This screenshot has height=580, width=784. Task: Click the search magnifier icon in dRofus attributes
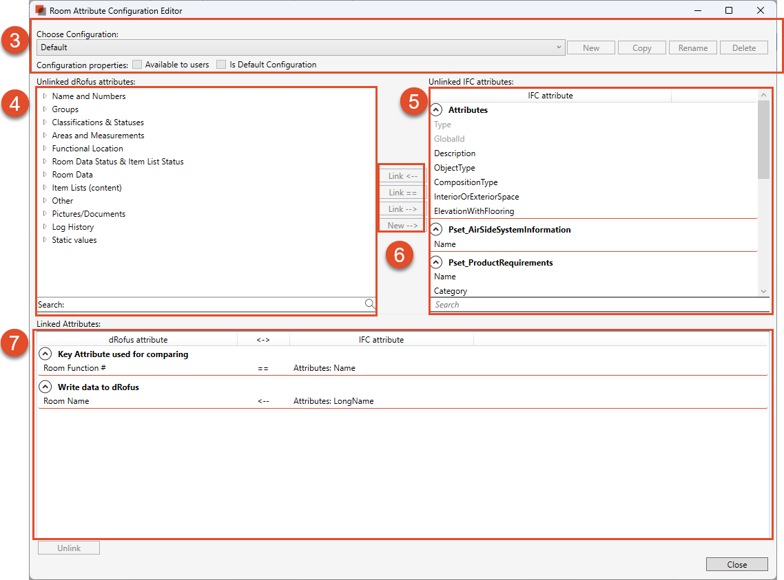(x=369, y=304)
